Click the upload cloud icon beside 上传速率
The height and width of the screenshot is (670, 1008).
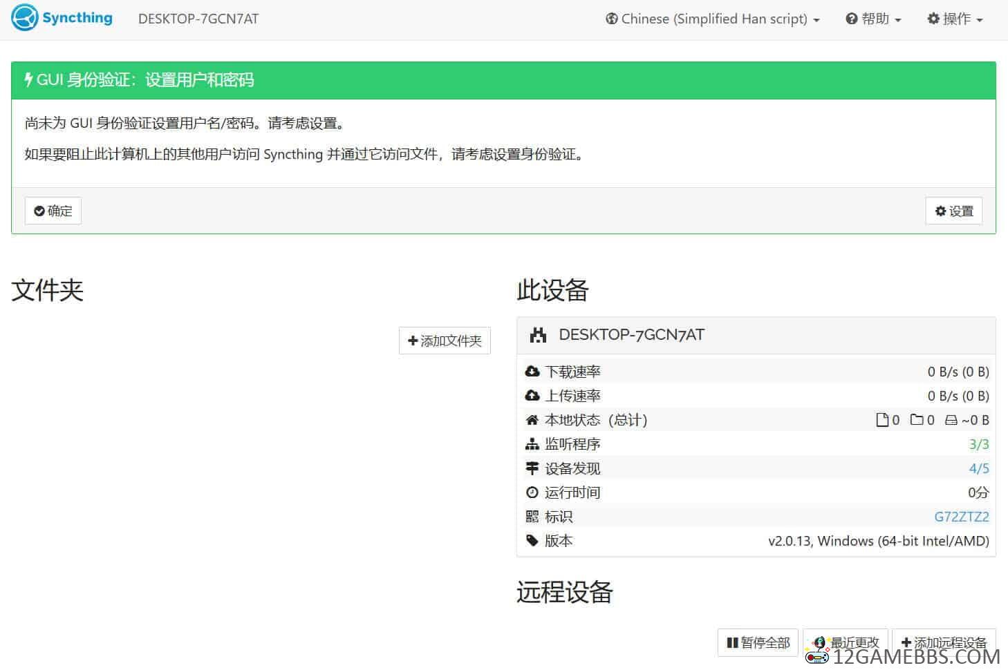532,396
